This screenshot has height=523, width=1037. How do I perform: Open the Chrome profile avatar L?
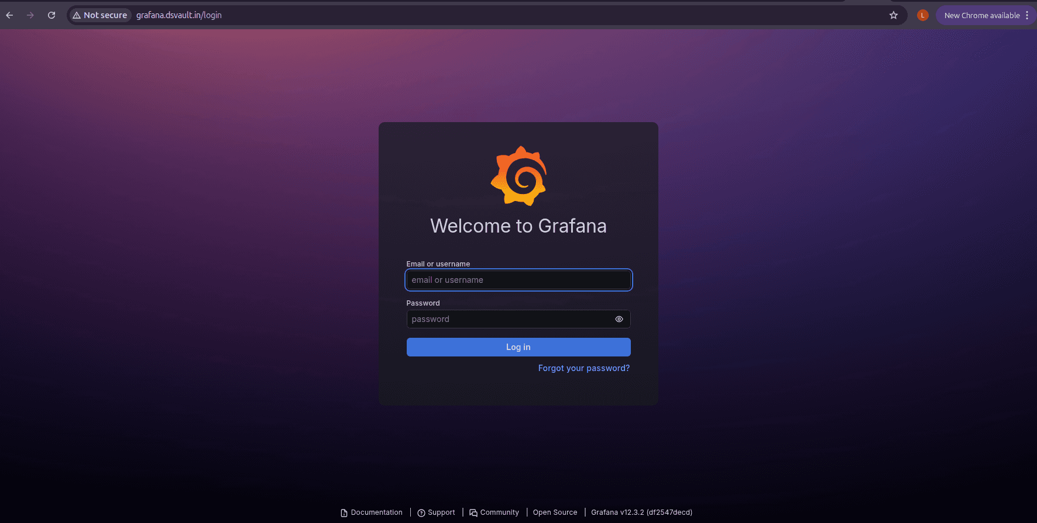(x=923, y=15)
